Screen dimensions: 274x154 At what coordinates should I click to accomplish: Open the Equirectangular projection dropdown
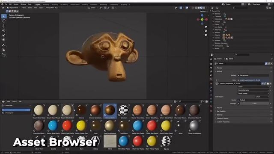coord(253,90)
